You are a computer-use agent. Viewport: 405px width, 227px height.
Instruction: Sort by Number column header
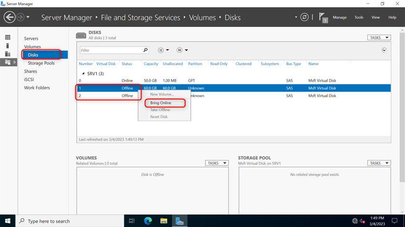pos(85,64)
